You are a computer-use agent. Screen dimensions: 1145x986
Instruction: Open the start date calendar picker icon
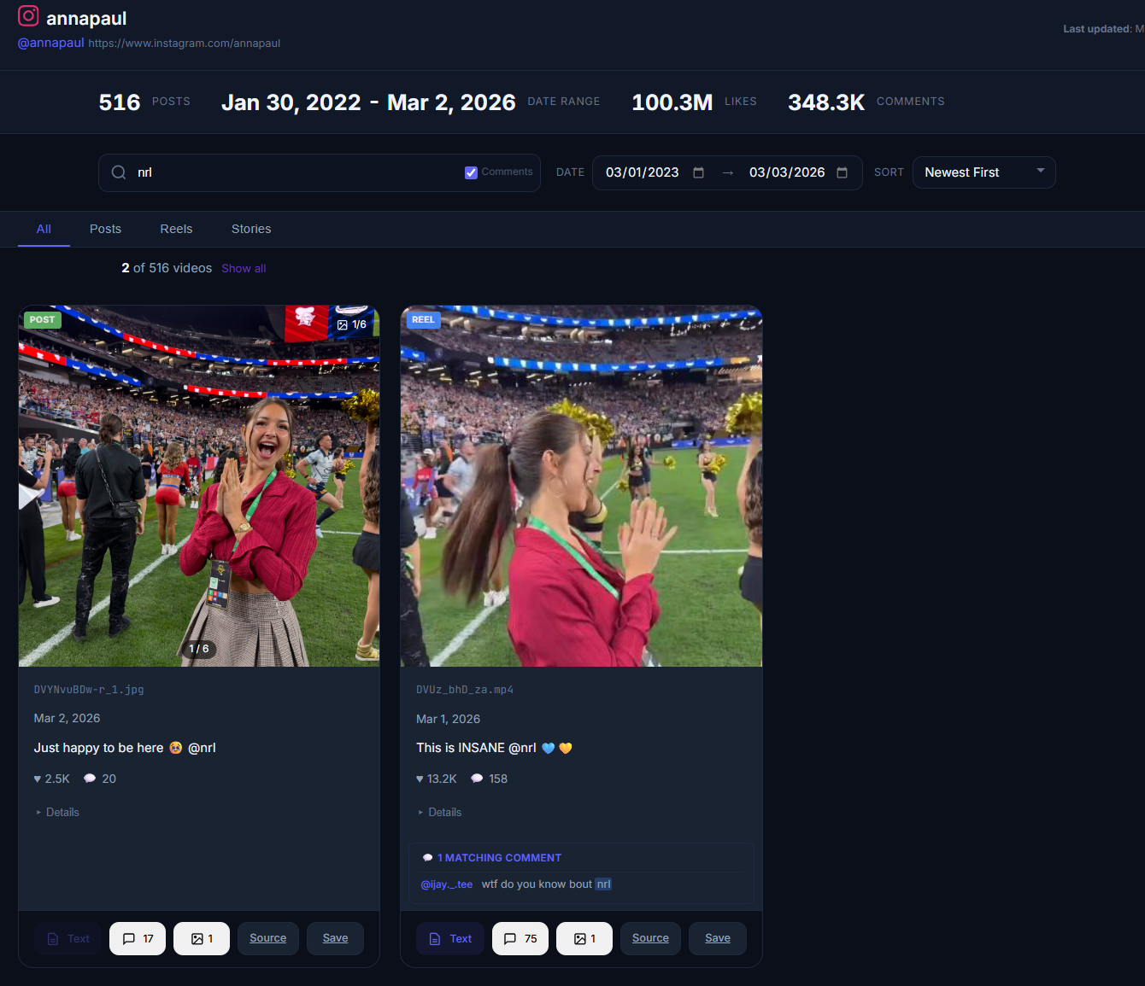tap(698, 172)
